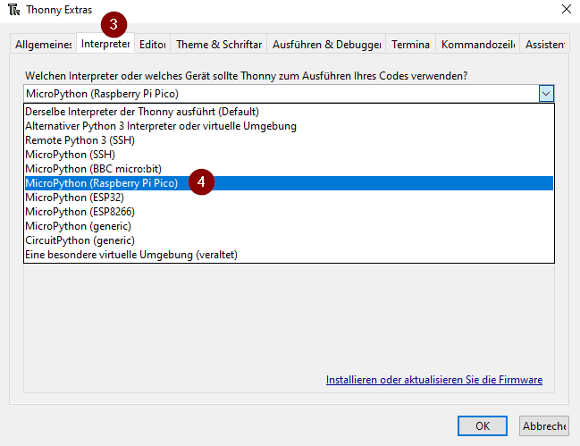Choose Derselbe Interpreter der Thonny ausführt (Default)
This screenshot has width=580, height=446.
(142, 112)
